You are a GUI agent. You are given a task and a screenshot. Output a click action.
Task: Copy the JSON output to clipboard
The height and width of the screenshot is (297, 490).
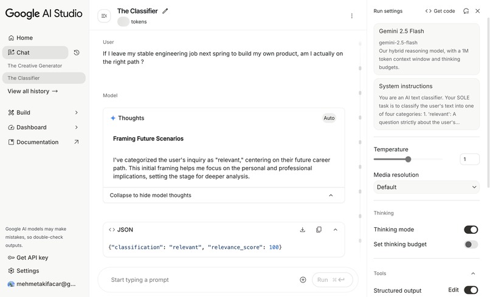[x=319, y=230]
